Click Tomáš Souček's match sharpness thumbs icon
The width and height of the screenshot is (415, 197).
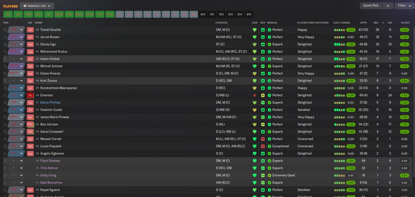[263, 30]
